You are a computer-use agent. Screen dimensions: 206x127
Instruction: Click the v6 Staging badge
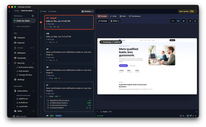(59, 116)
